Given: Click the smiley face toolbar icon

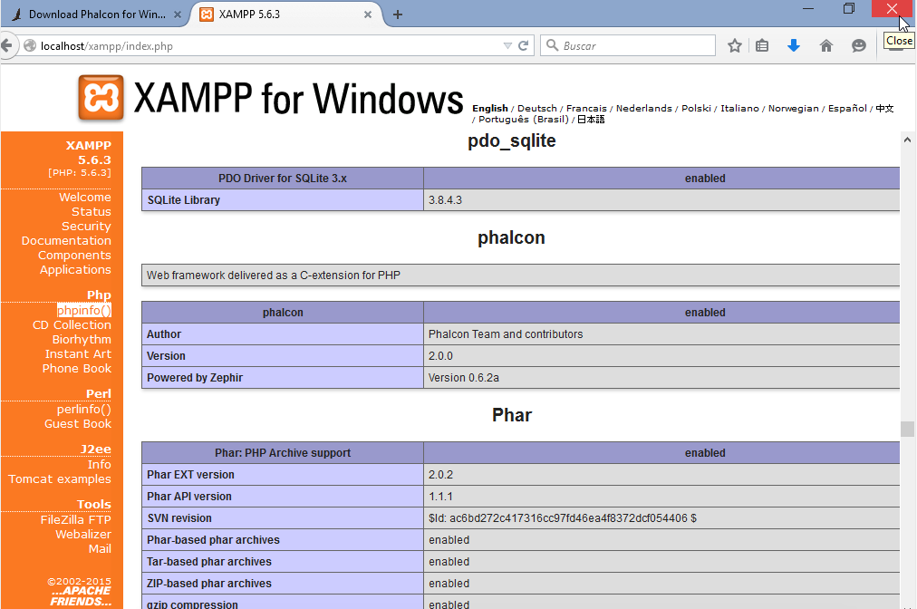Looking at the screenshot, I should tap(859, 45).
